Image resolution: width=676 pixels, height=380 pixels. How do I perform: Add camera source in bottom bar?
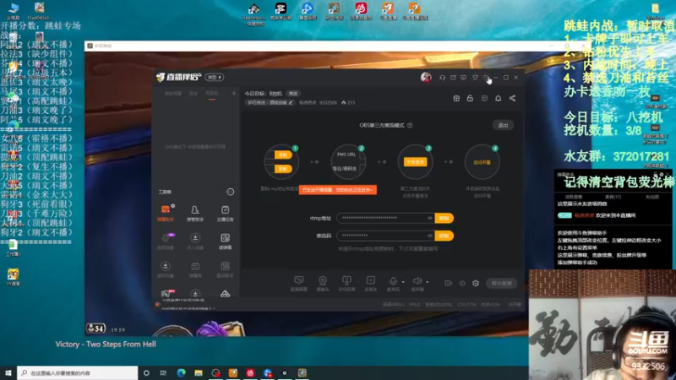[x=323, y=284]
